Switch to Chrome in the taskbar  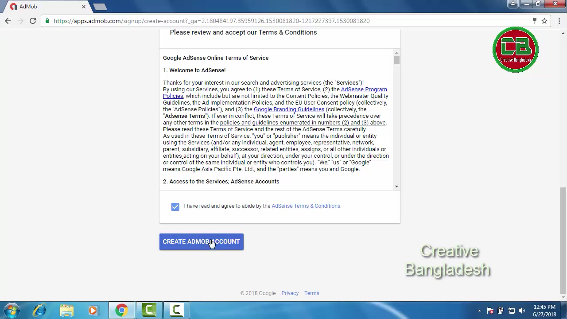[x=121, y=310]
